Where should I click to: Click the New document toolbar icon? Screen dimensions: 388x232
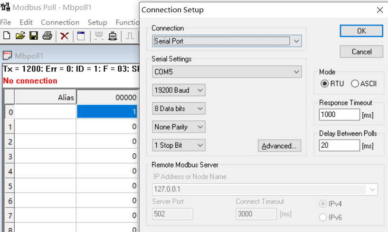pyautogui.click(x=7, y=36)
